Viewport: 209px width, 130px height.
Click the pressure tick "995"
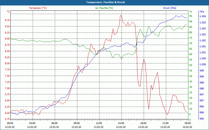click(x=202, y=119)
